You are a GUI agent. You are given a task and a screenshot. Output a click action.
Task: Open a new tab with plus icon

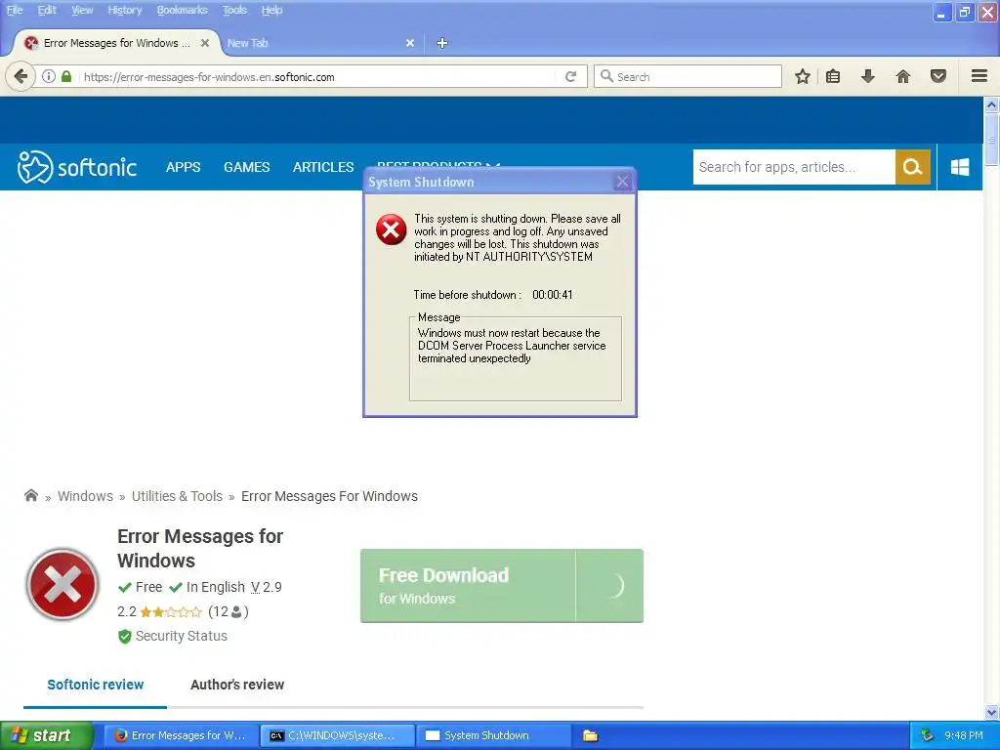442,43
